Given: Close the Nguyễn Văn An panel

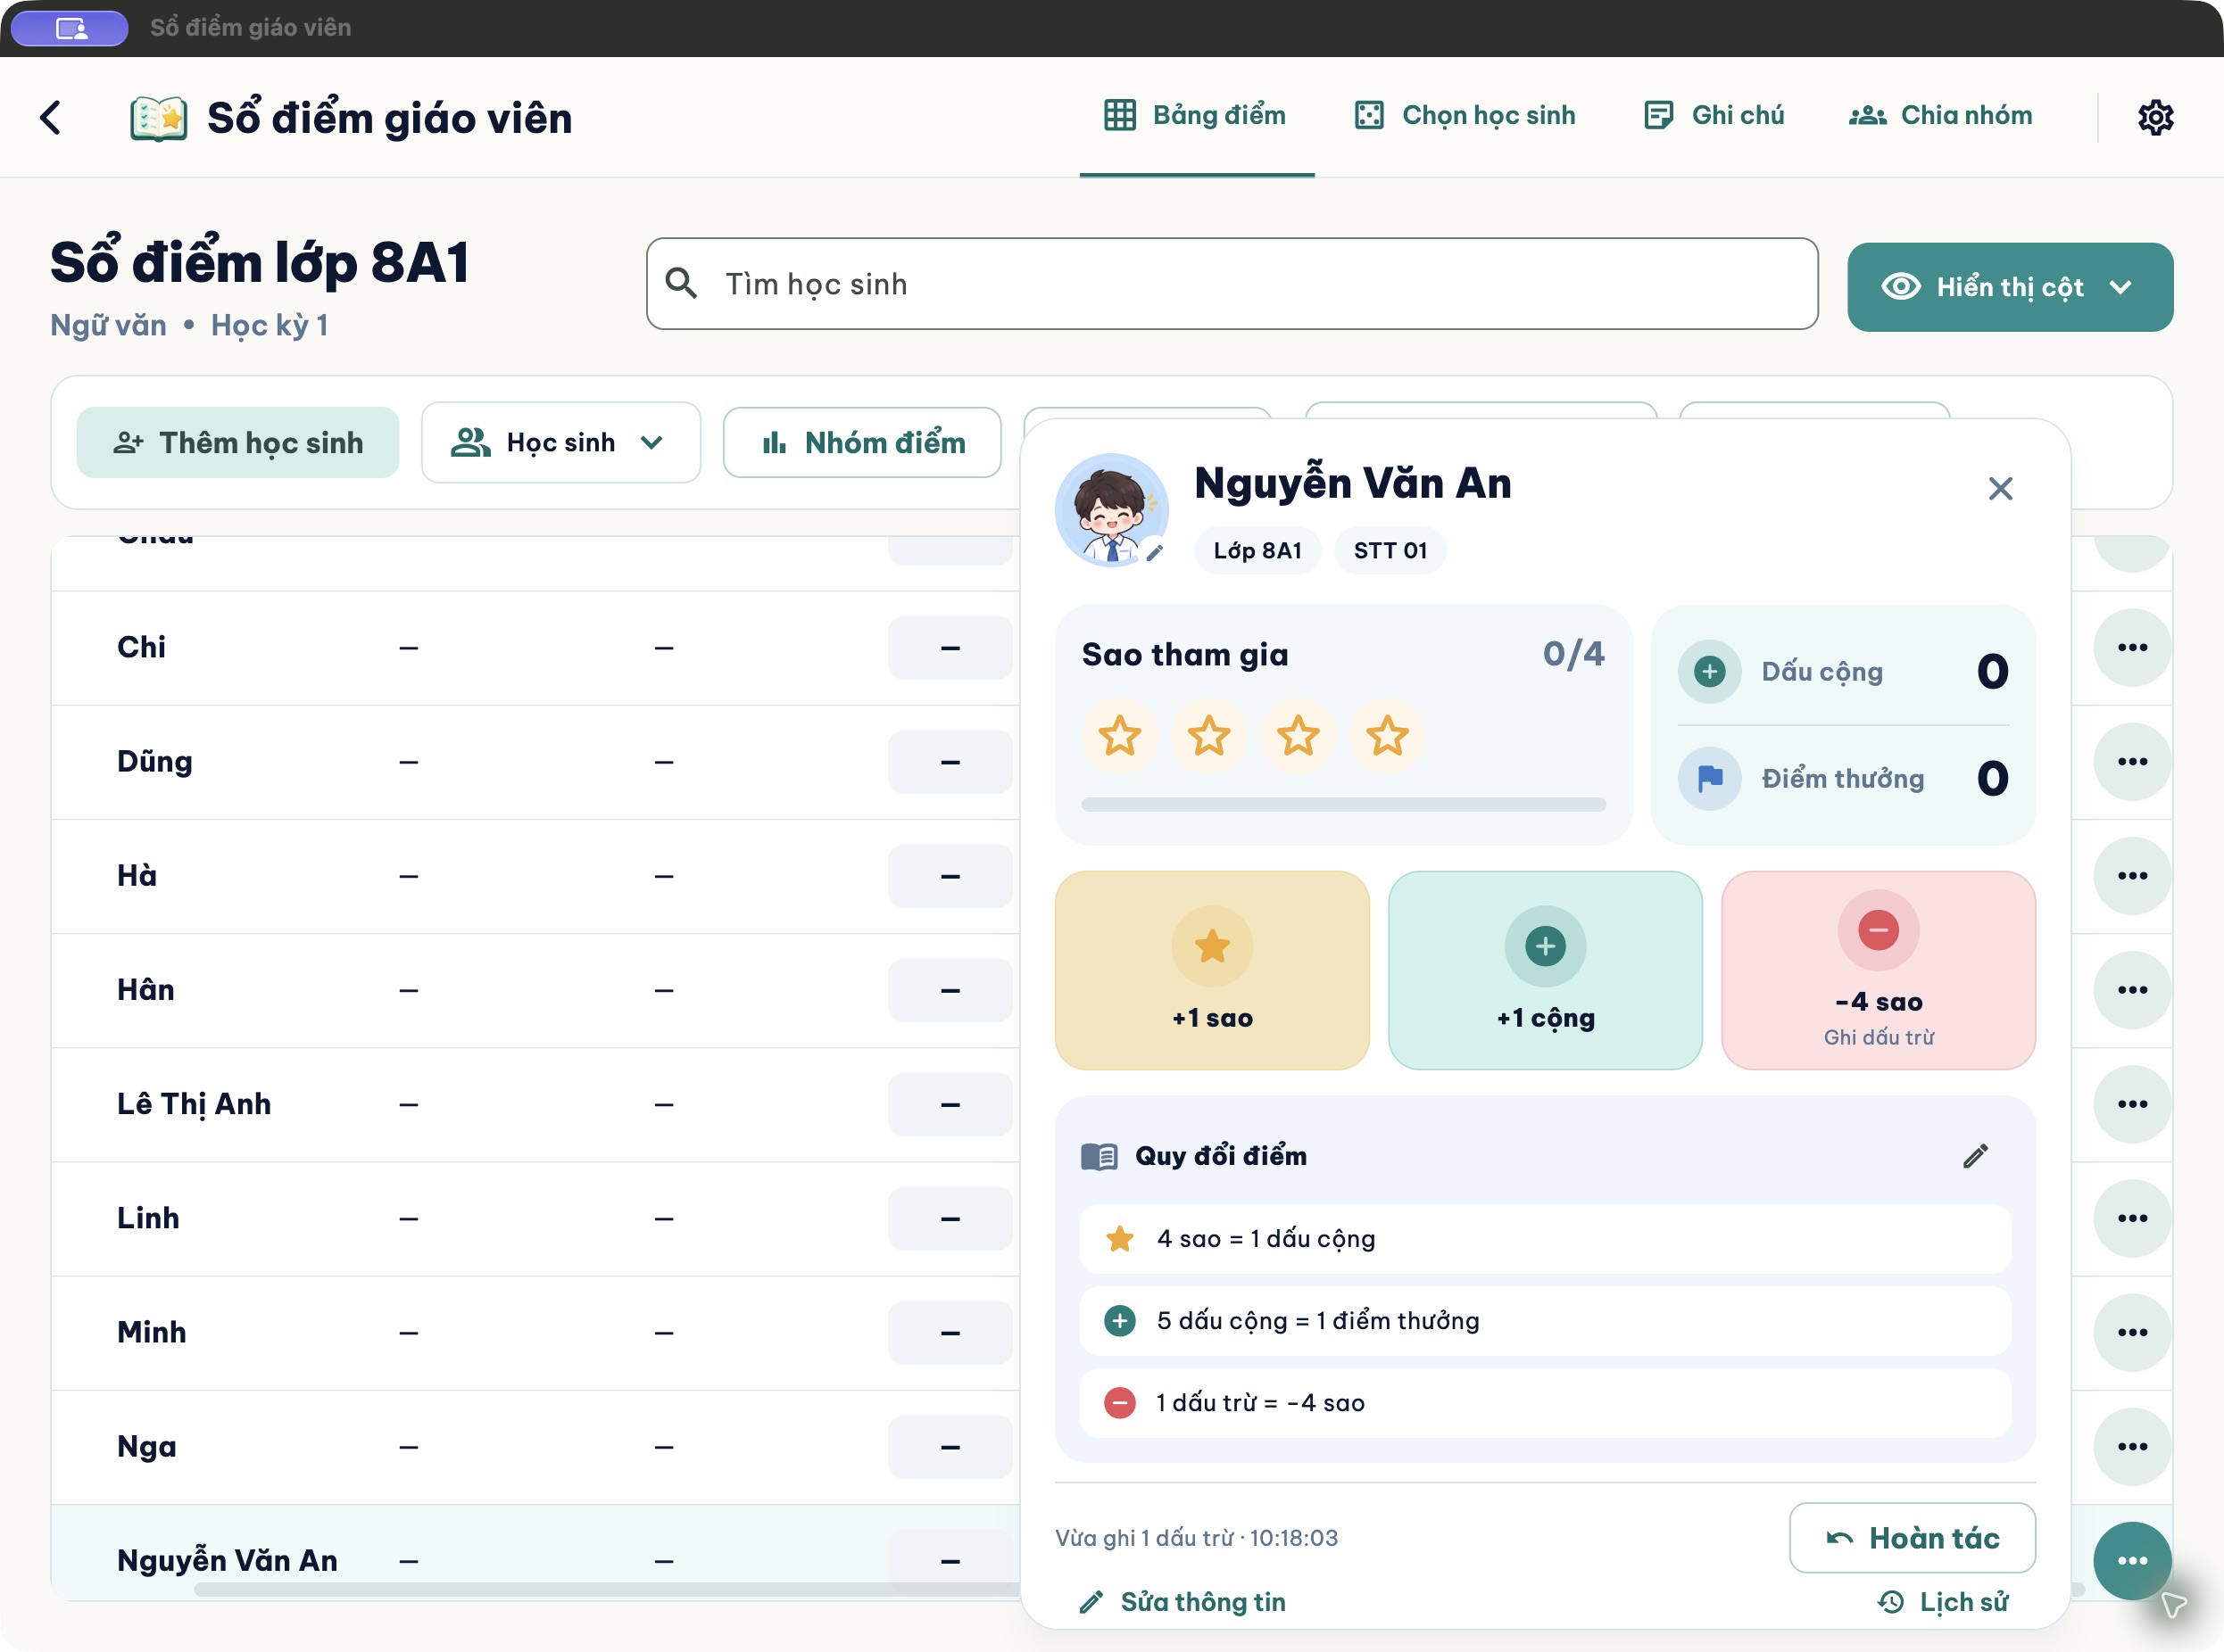Looking at the screenshot, I should click(x=2000, y=488).
